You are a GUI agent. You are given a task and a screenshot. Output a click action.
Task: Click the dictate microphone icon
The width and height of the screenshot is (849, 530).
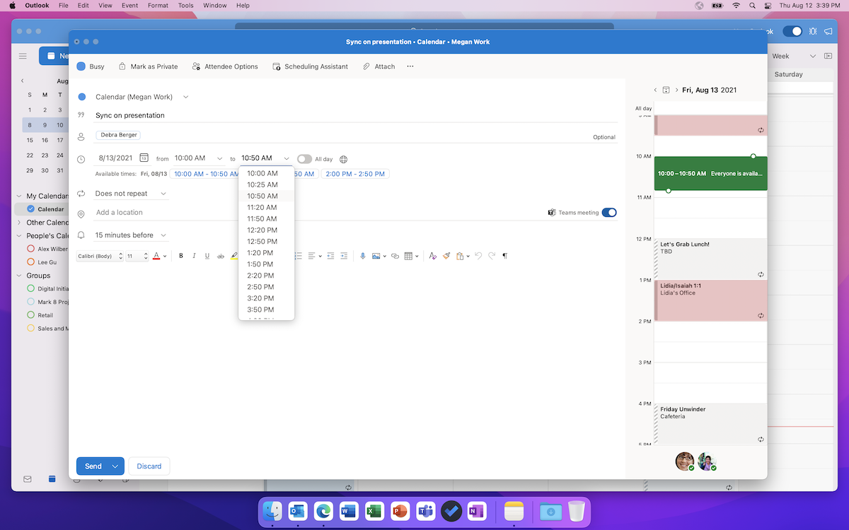[x=363, y=256]
